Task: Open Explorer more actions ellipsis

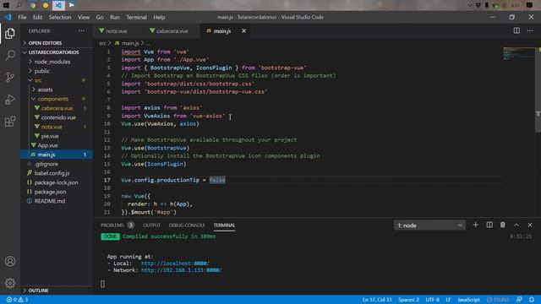Action: [81, 30]
